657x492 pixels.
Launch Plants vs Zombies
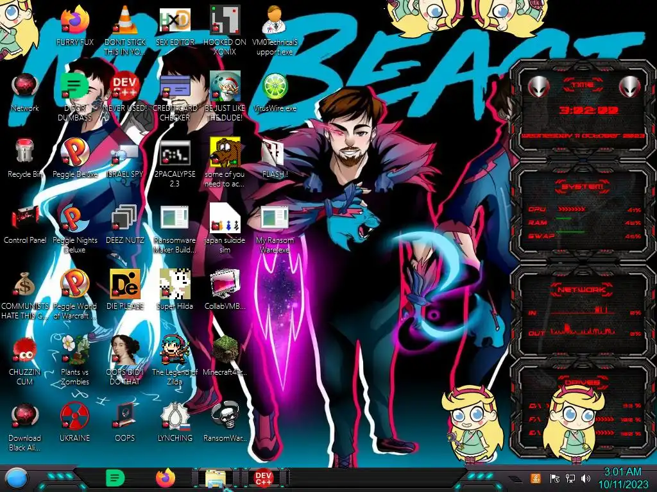(74, 350)
